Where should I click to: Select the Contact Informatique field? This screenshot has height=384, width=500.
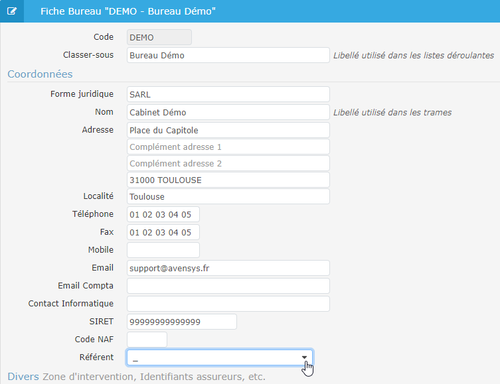(228, 304)
